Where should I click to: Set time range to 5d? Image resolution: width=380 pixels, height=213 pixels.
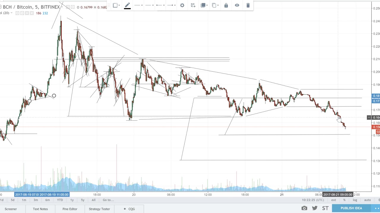(x=12, y=200)
